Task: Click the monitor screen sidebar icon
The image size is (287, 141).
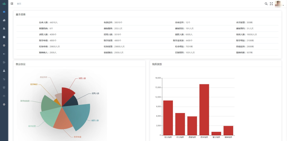Action: click(x=4, y=88)
